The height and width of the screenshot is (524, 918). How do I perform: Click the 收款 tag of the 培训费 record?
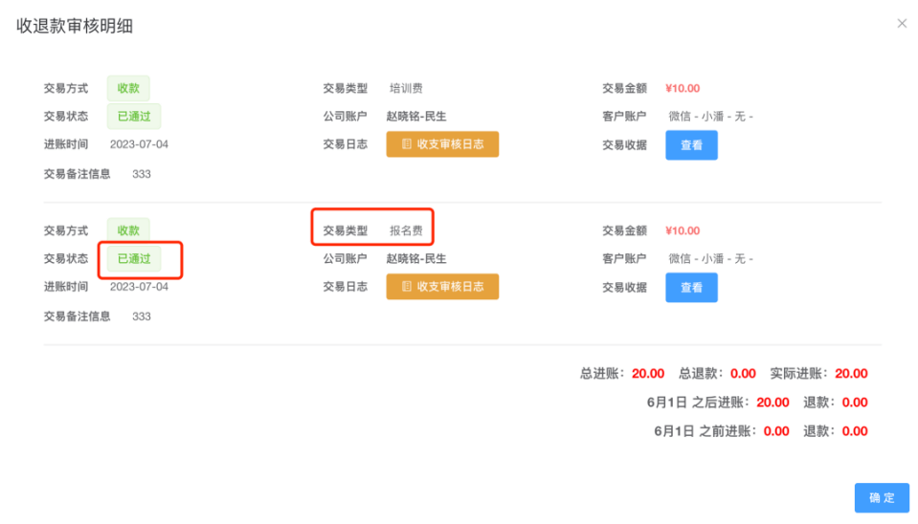pos(128,88)
